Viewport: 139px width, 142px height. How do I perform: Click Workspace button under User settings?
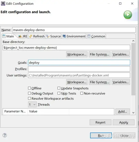pyautogui.click(x=77, y=82)
